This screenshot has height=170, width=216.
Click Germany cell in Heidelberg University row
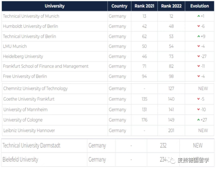point(117,56)
